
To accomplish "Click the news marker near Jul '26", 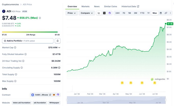I will [x=155, y=83].
